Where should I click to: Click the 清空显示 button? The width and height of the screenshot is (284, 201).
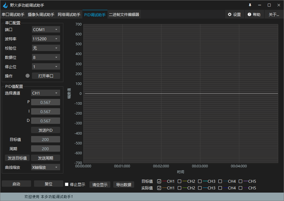100,185
